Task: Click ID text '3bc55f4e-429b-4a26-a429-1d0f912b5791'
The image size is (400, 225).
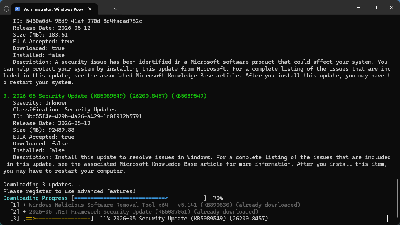Action: 84,116
